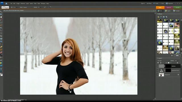The width and height of the screenshot is (182, 102).
Task: Open the brush settings paintbrush icon
Action: click(x=50, y=7)
